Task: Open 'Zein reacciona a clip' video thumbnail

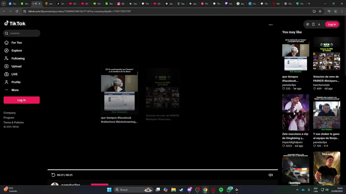Action: (x=296, y=112)
